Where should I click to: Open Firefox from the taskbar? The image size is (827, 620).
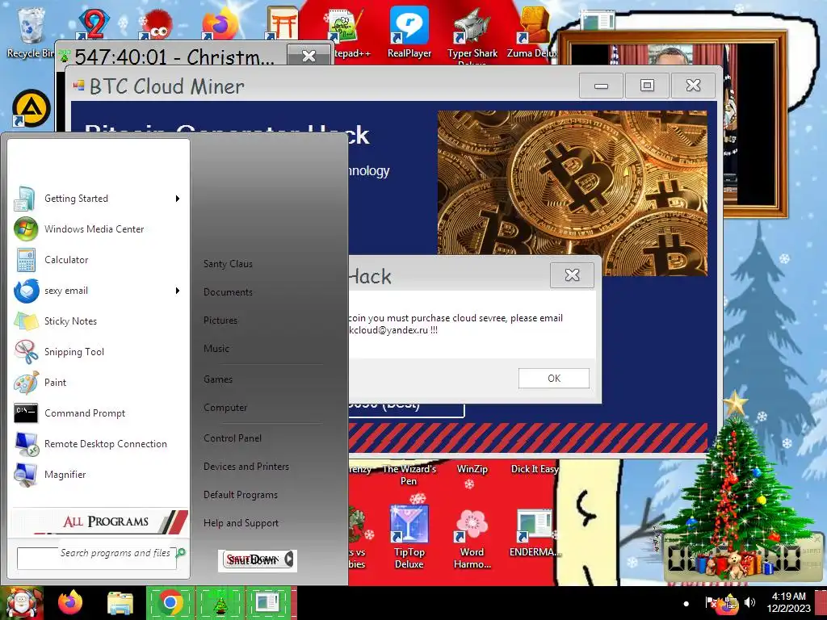point(70,602)
